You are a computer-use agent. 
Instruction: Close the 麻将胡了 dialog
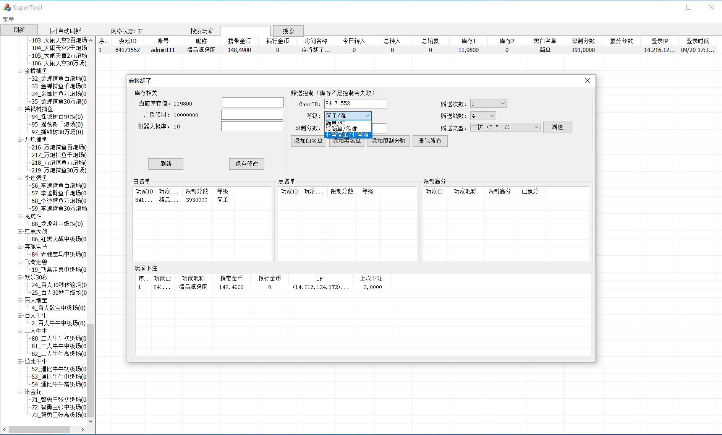587,81
